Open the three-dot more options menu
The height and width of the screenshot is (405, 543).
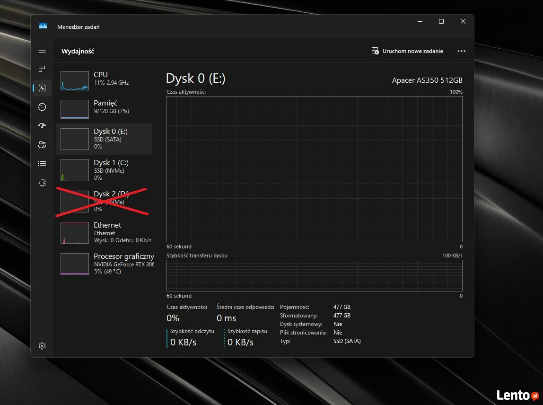coord(462,51)
